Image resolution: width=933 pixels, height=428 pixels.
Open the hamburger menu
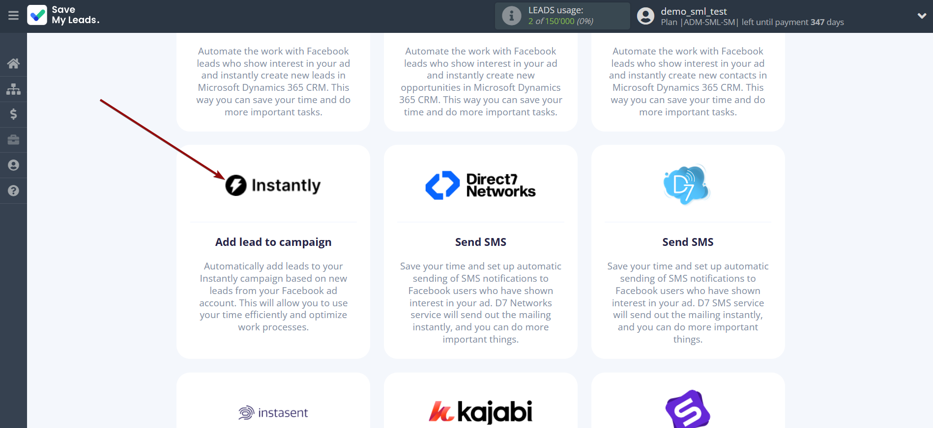click(x=13, y=16)
